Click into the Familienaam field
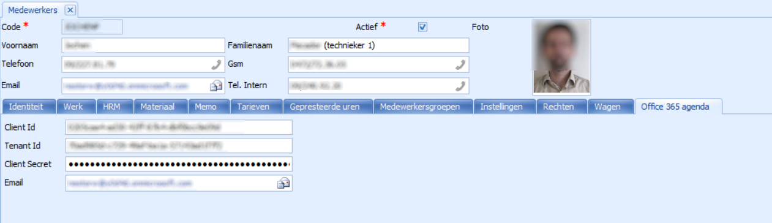The width and height of the screenshot is (772, 223). click(x=378, y=45)
